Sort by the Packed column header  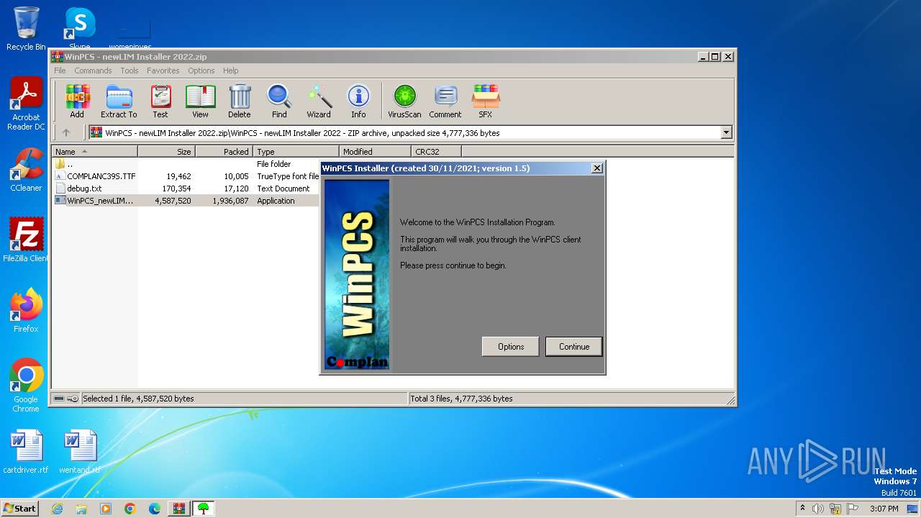pyautogui.click(x=224, y=152)
